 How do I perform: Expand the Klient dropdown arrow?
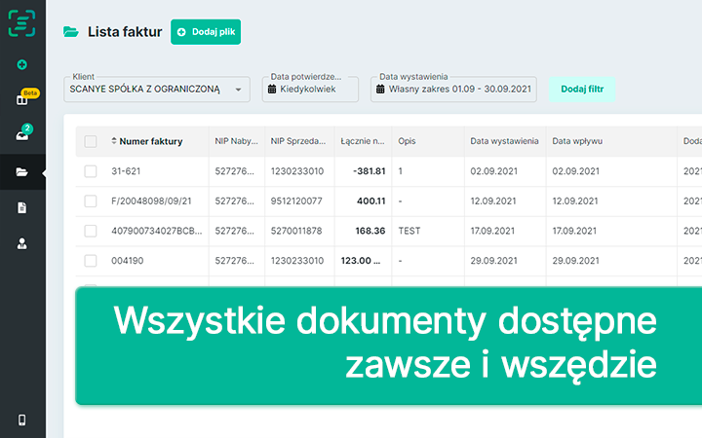pos(238,90)
